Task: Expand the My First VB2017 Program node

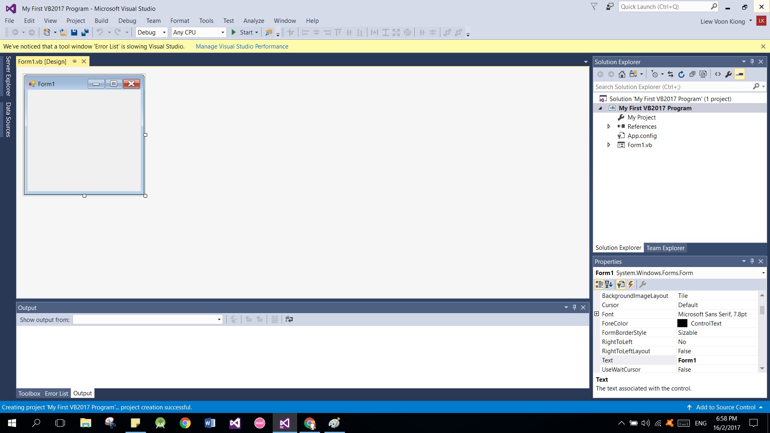Action: pyautogui.click(x=601, y=108)
